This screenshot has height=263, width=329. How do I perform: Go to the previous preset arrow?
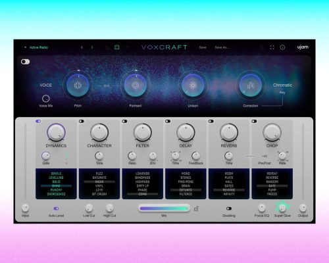coord(82,47)
